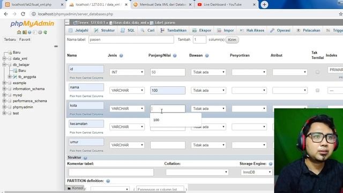Collapse all navigation tree icon
This screenshot has height=193, width=343.
point(56,46)
